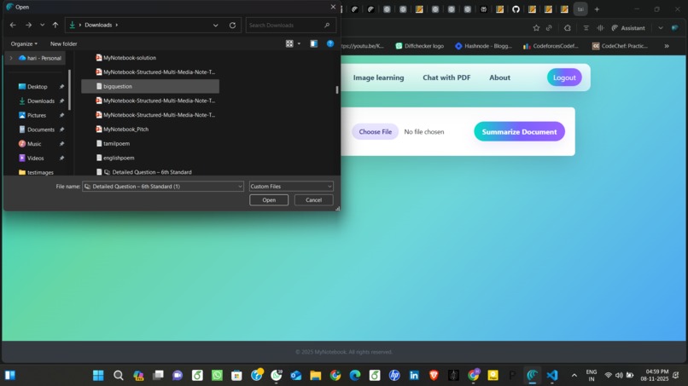This screenshot has height=386, width=688.
Task: Go up one folder level
Action: [55, 25]
